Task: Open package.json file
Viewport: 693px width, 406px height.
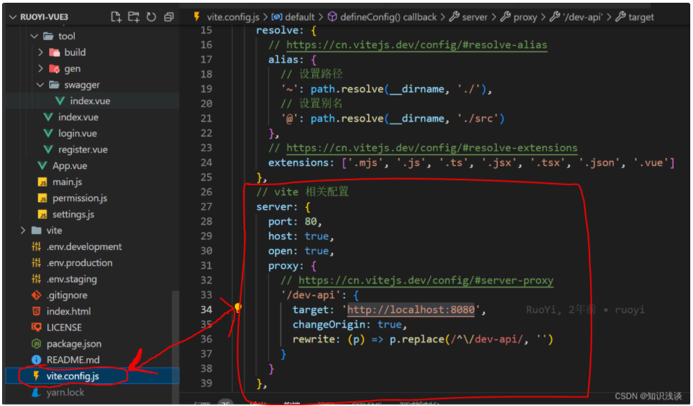Action: point(74,344)
